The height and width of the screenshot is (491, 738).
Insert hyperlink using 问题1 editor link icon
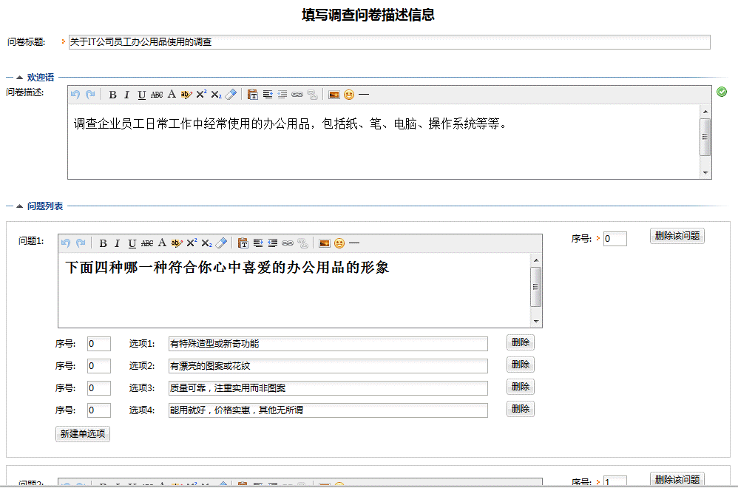[287, 243]
